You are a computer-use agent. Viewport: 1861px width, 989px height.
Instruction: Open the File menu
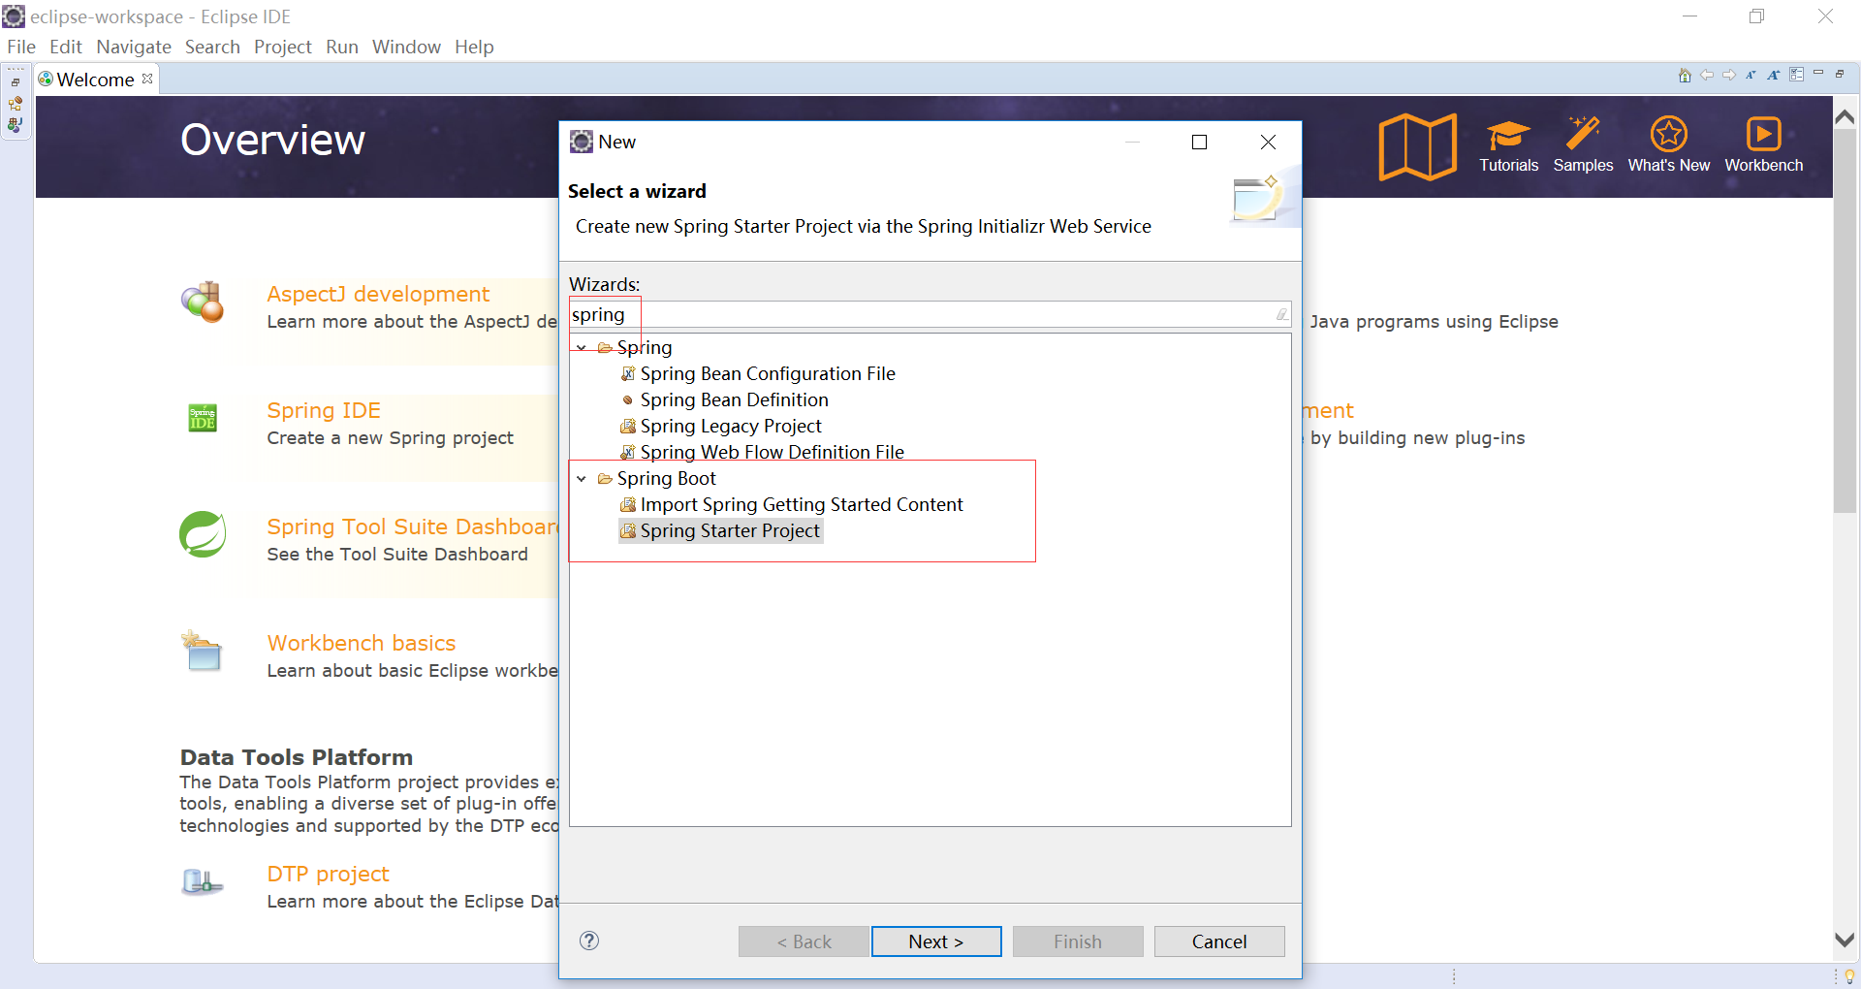[x=21, y=47]
